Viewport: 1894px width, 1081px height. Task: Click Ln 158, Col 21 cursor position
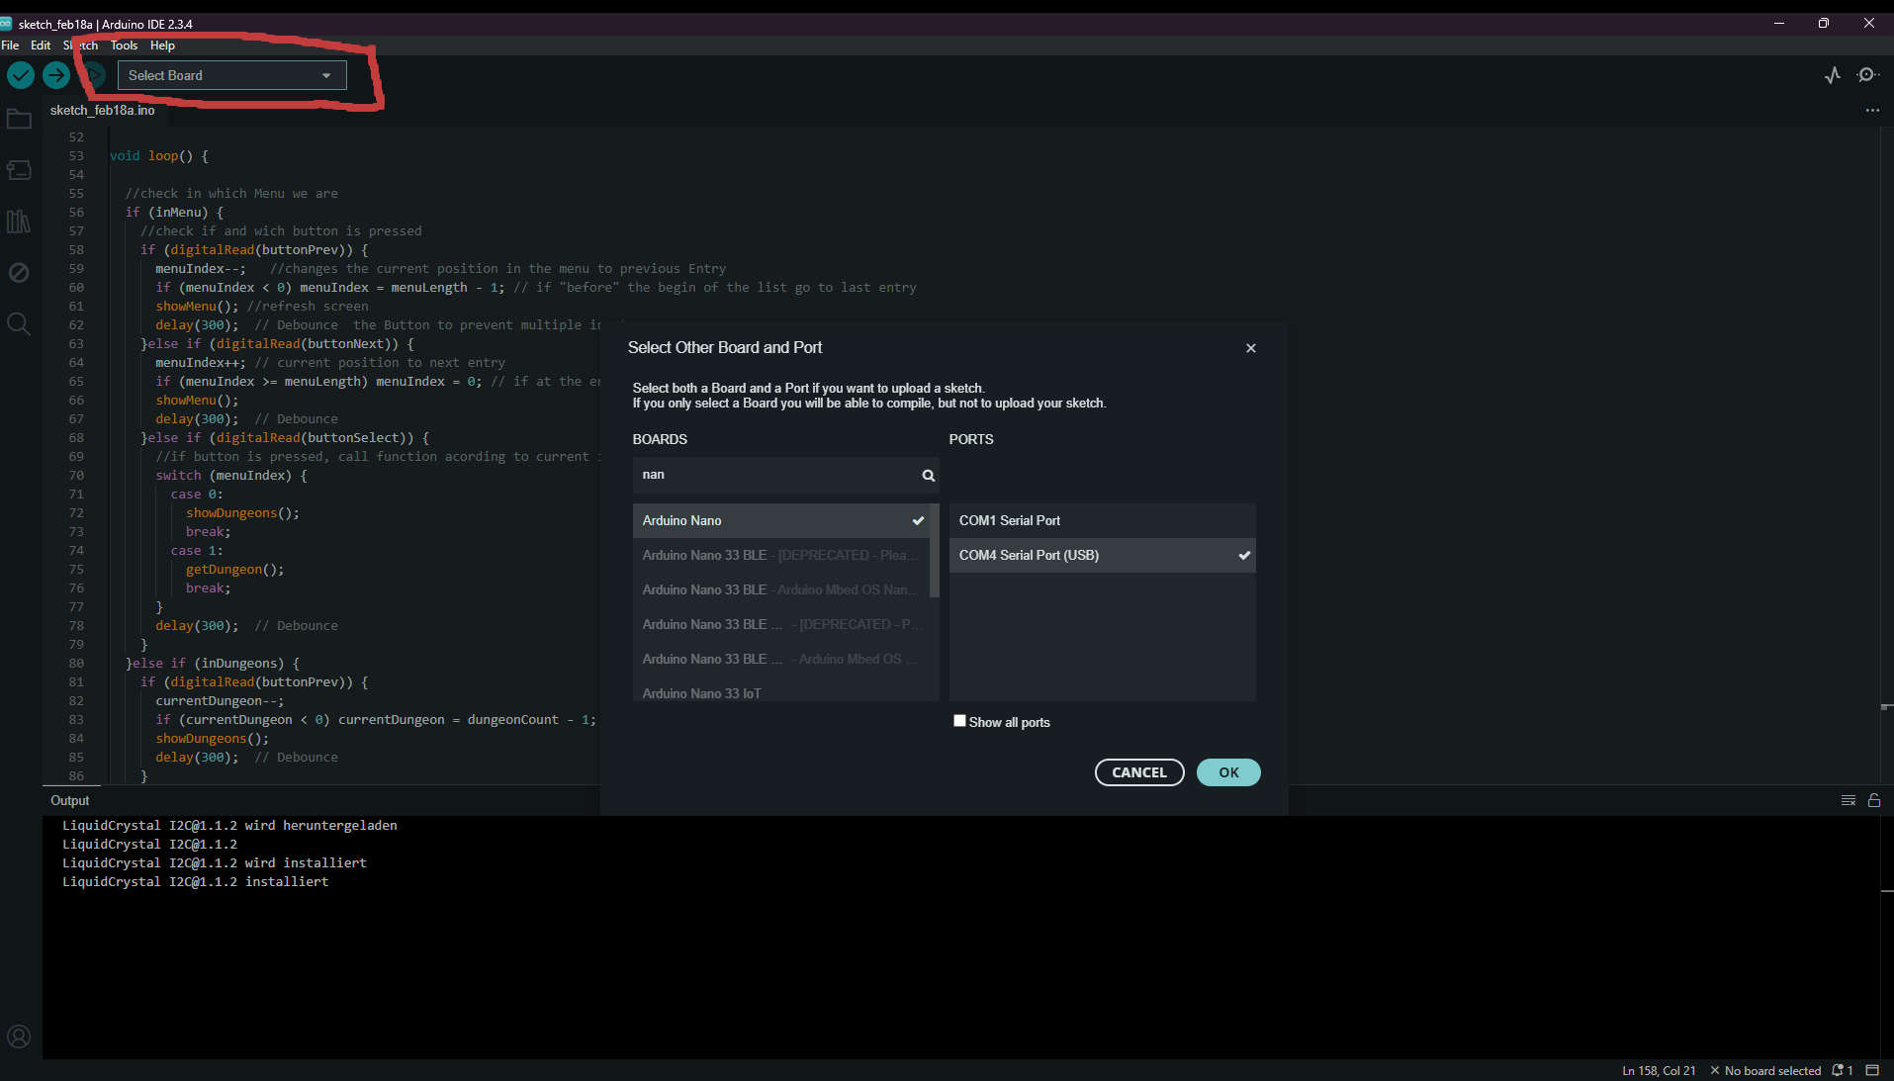(x=1659, y=1070)
